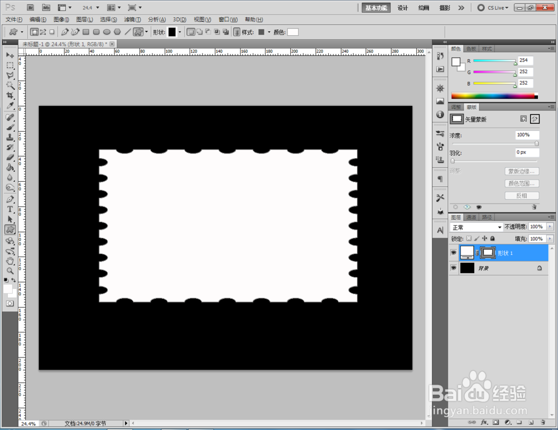Viewport: 558px width, 430px height.
Task: Choose Line shape in options bar
Action: 128,32
